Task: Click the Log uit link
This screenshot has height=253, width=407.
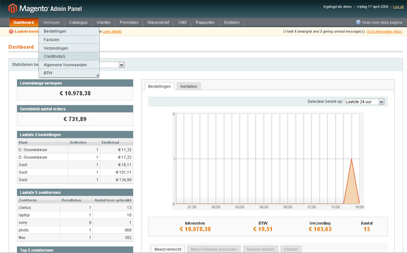Action: point(398,7)
